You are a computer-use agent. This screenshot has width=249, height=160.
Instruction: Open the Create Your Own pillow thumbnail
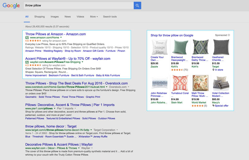click(x=159, y=47)
